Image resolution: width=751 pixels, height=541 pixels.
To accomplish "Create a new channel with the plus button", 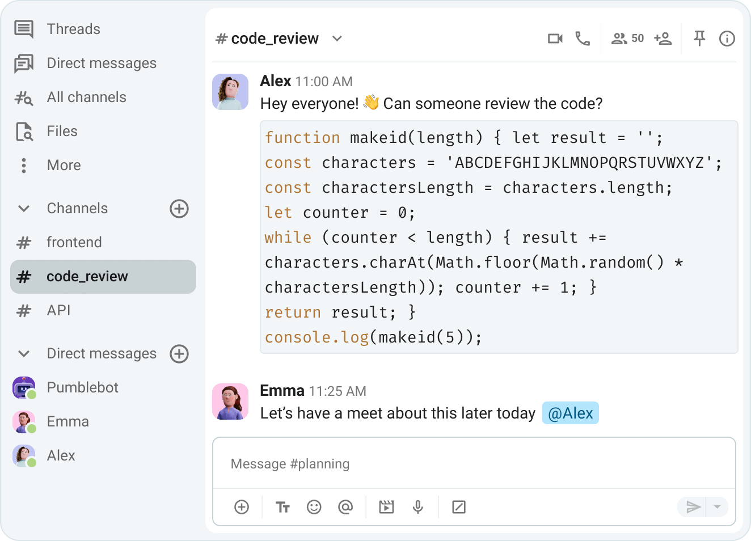I will (179, 209).
